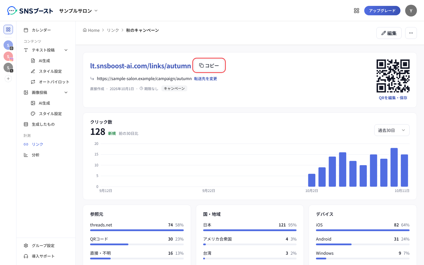Open グループ設定 settings

tap(46, 246)
